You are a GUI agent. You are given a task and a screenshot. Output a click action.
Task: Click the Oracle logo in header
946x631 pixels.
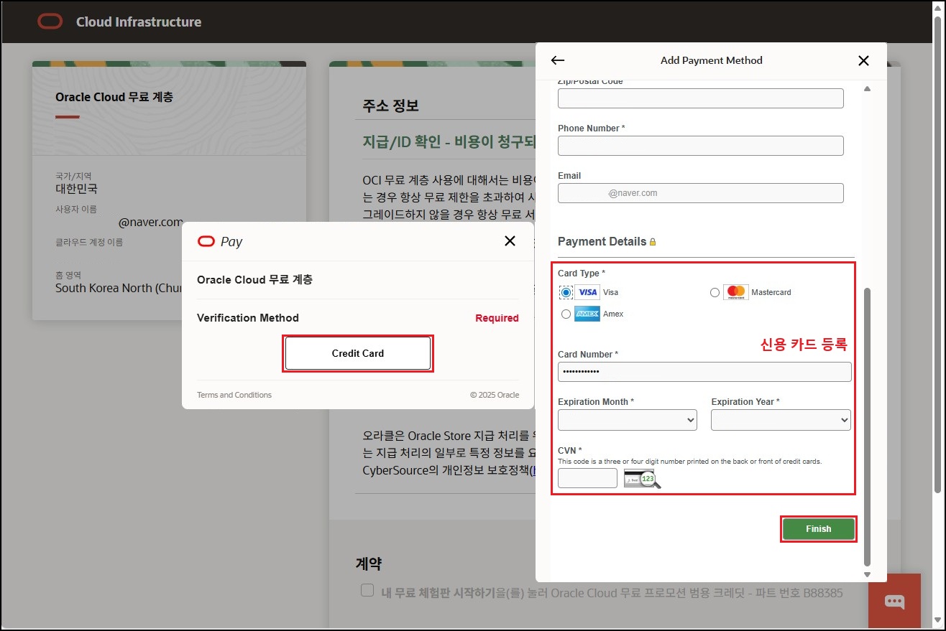50,22
